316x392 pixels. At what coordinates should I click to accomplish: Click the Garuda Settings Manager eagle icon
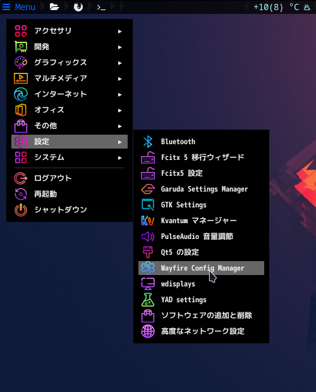148,189
